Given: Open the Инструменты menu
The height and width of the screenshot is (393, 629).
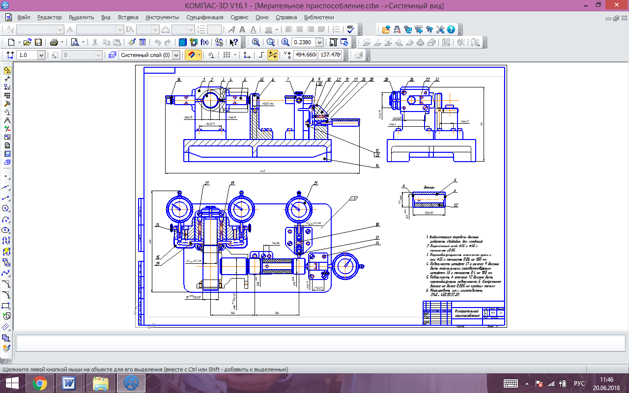Looking at the screenshot, I should 162,17.
